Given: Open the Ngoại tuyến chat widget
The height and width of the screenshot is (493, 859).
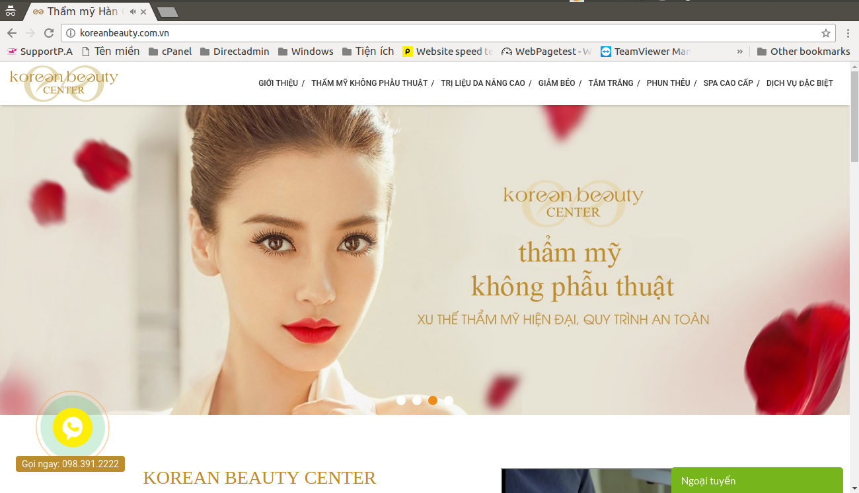Looking at the screenshot, I should coord(757,480).
